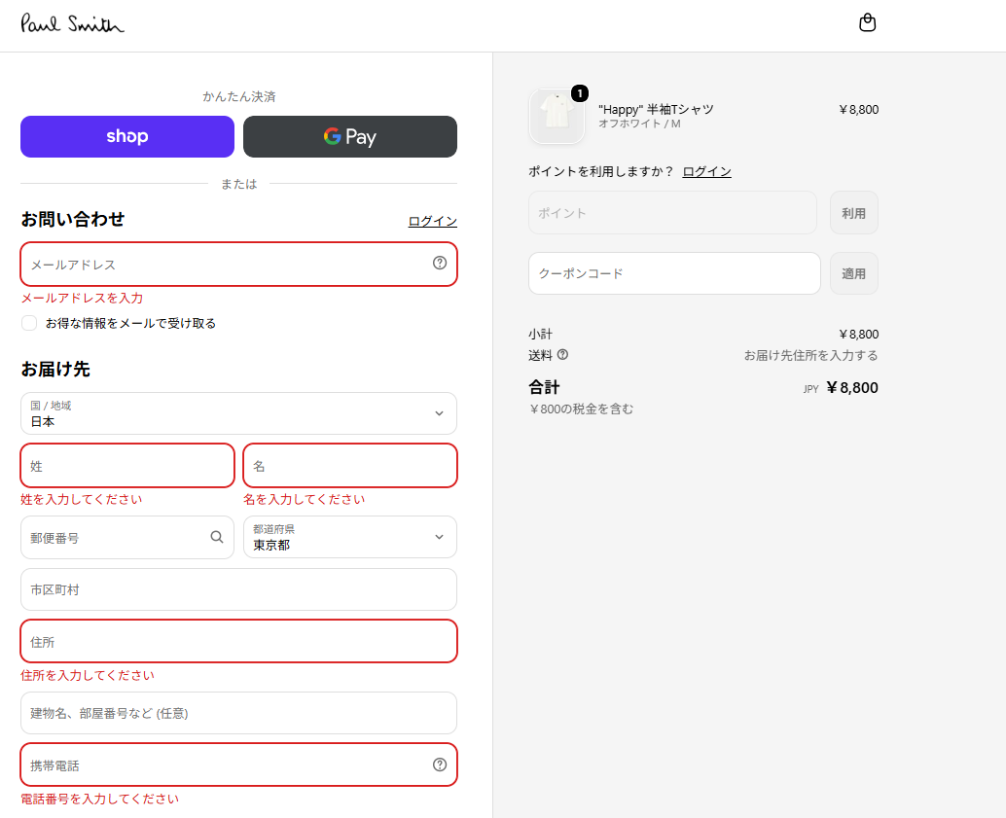Click the postal code search magnifier icon
Viewport: 1006px width, 818px height.
pyautogui.click(x=217, y=537)
